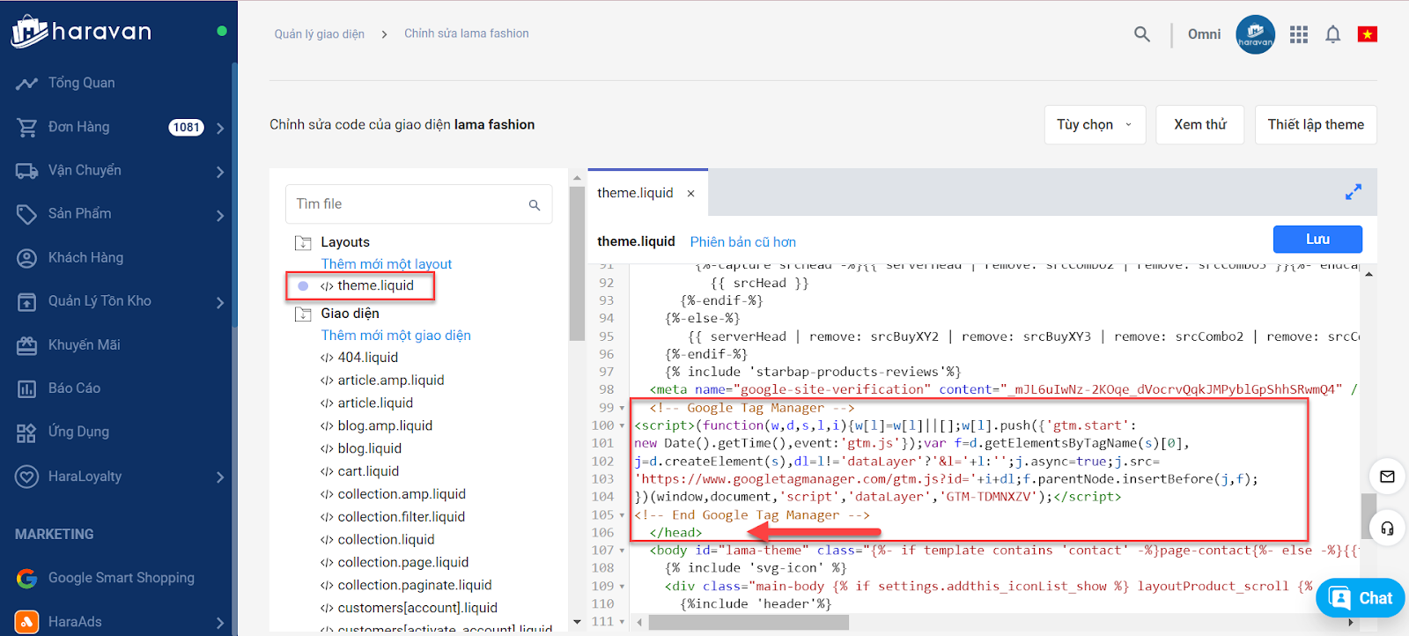
Task: Open notifications bell icon
Action: (1333, 34)
